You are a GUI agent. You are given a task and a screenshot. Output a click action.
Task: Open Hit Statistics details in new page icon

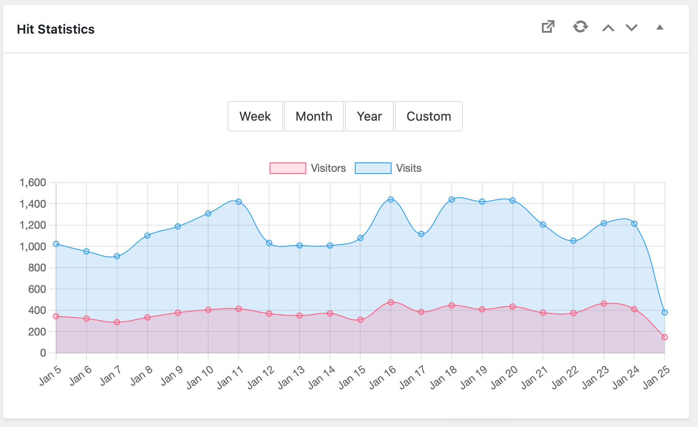[548, 27]
